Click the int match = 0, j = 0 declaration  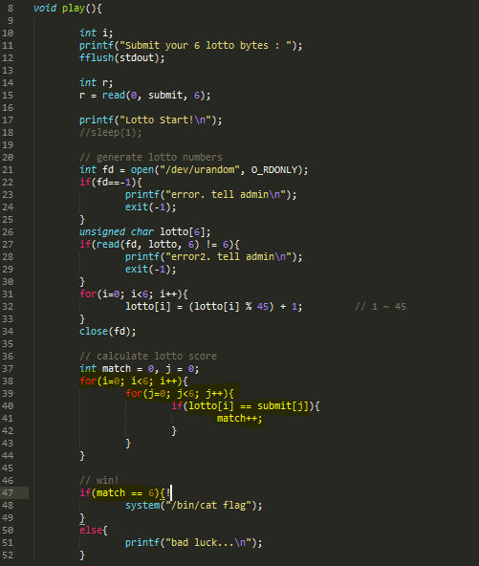tap(139, 368)
